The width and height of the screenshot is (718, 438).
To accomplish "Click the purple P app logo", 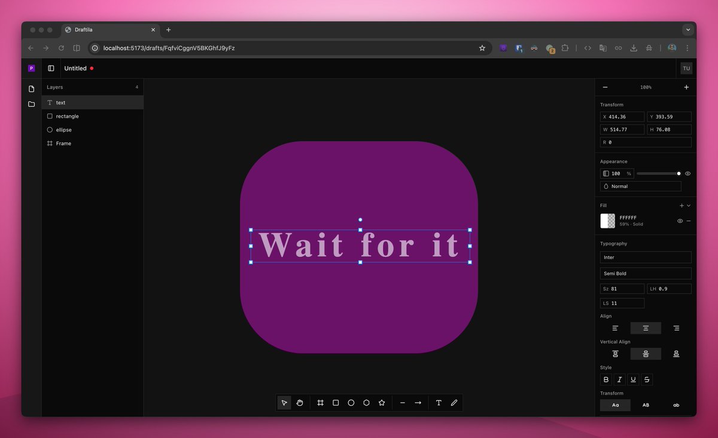I will [32, 68].
